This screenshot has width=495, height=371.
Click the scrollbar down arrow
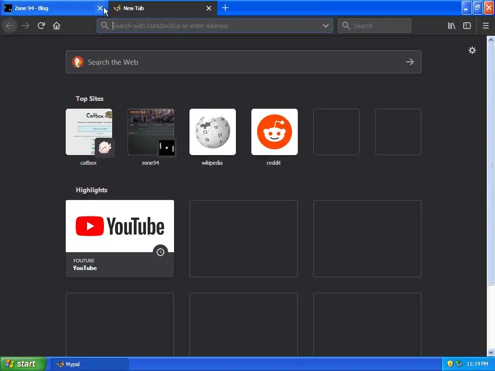pyautogui.click(x=491, y=352)
